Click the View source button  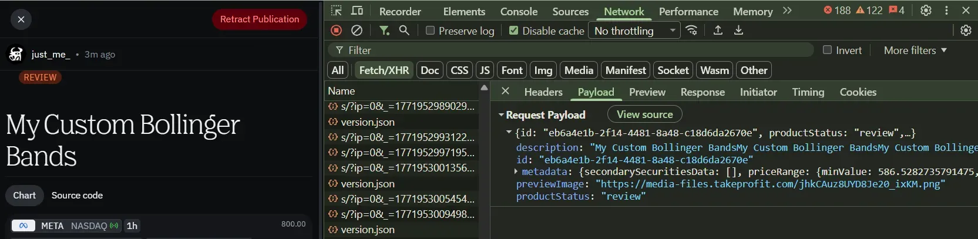click(644, 115)
